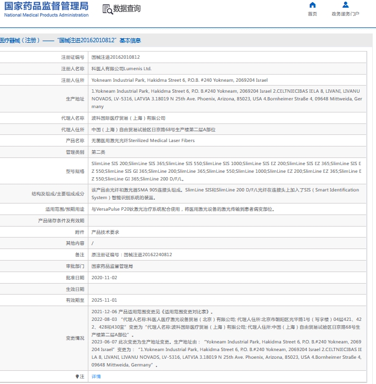The image size is (376, 384).
Task: Click the 生效日期 label
Action: 75,289
